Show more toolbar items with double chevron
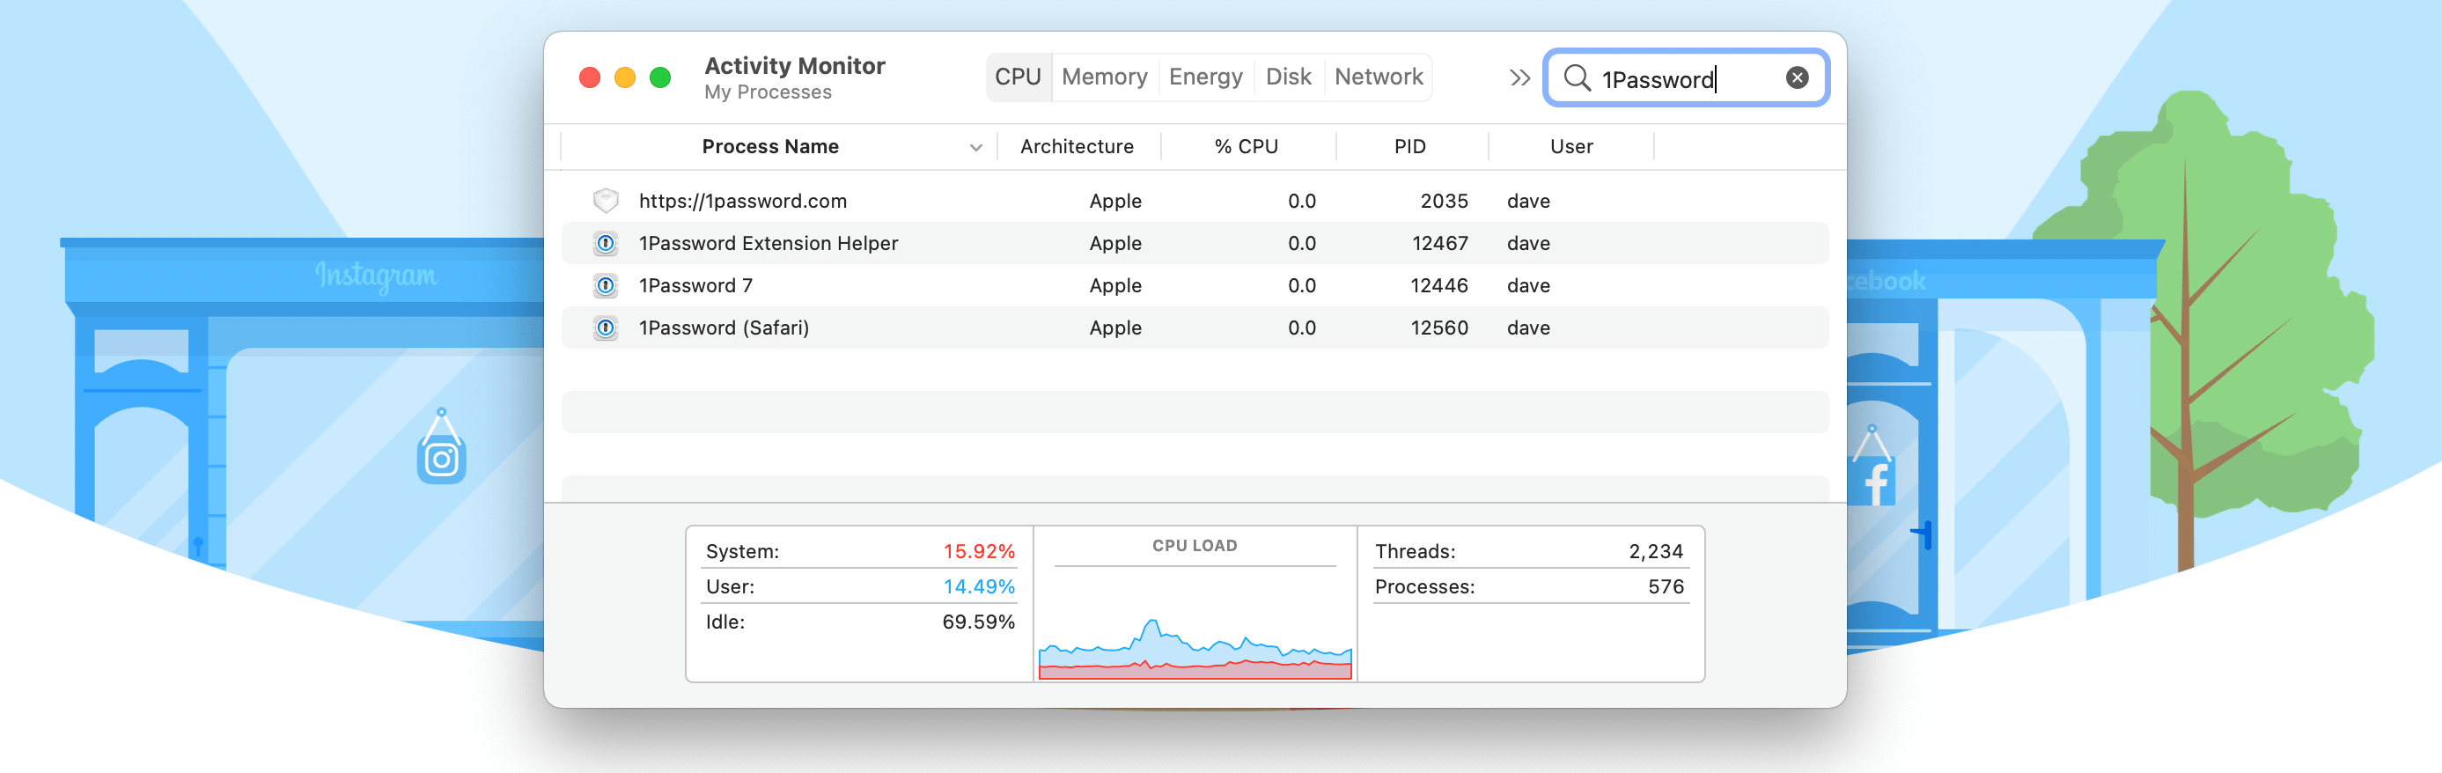 point(1519,77)
